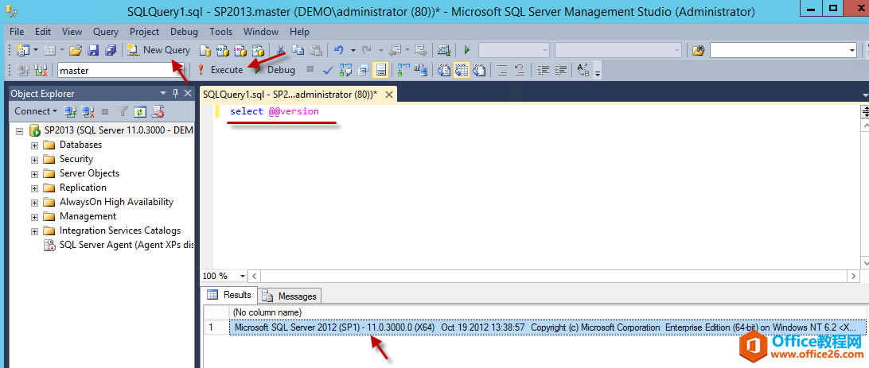Click the Change Connection icon
Screen dimensions: 869x368
point(41,70)
